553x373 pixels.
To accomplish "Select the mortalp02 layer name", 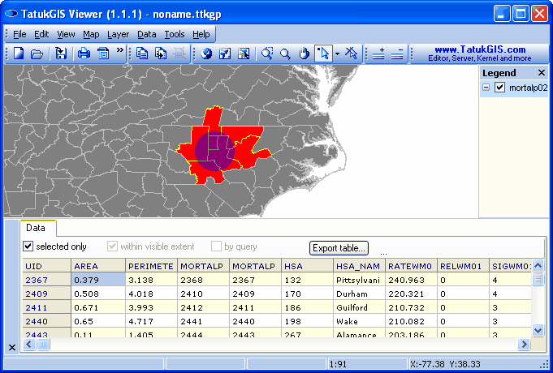I will coord(529,88).
